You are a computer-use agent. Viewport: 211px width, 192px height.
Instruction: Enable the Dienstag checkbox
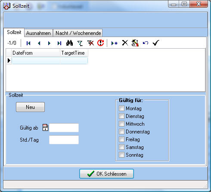121,116
